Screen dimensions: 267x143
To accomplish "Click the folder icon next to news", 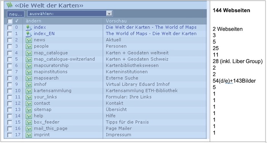I will [x=29, y=40].
